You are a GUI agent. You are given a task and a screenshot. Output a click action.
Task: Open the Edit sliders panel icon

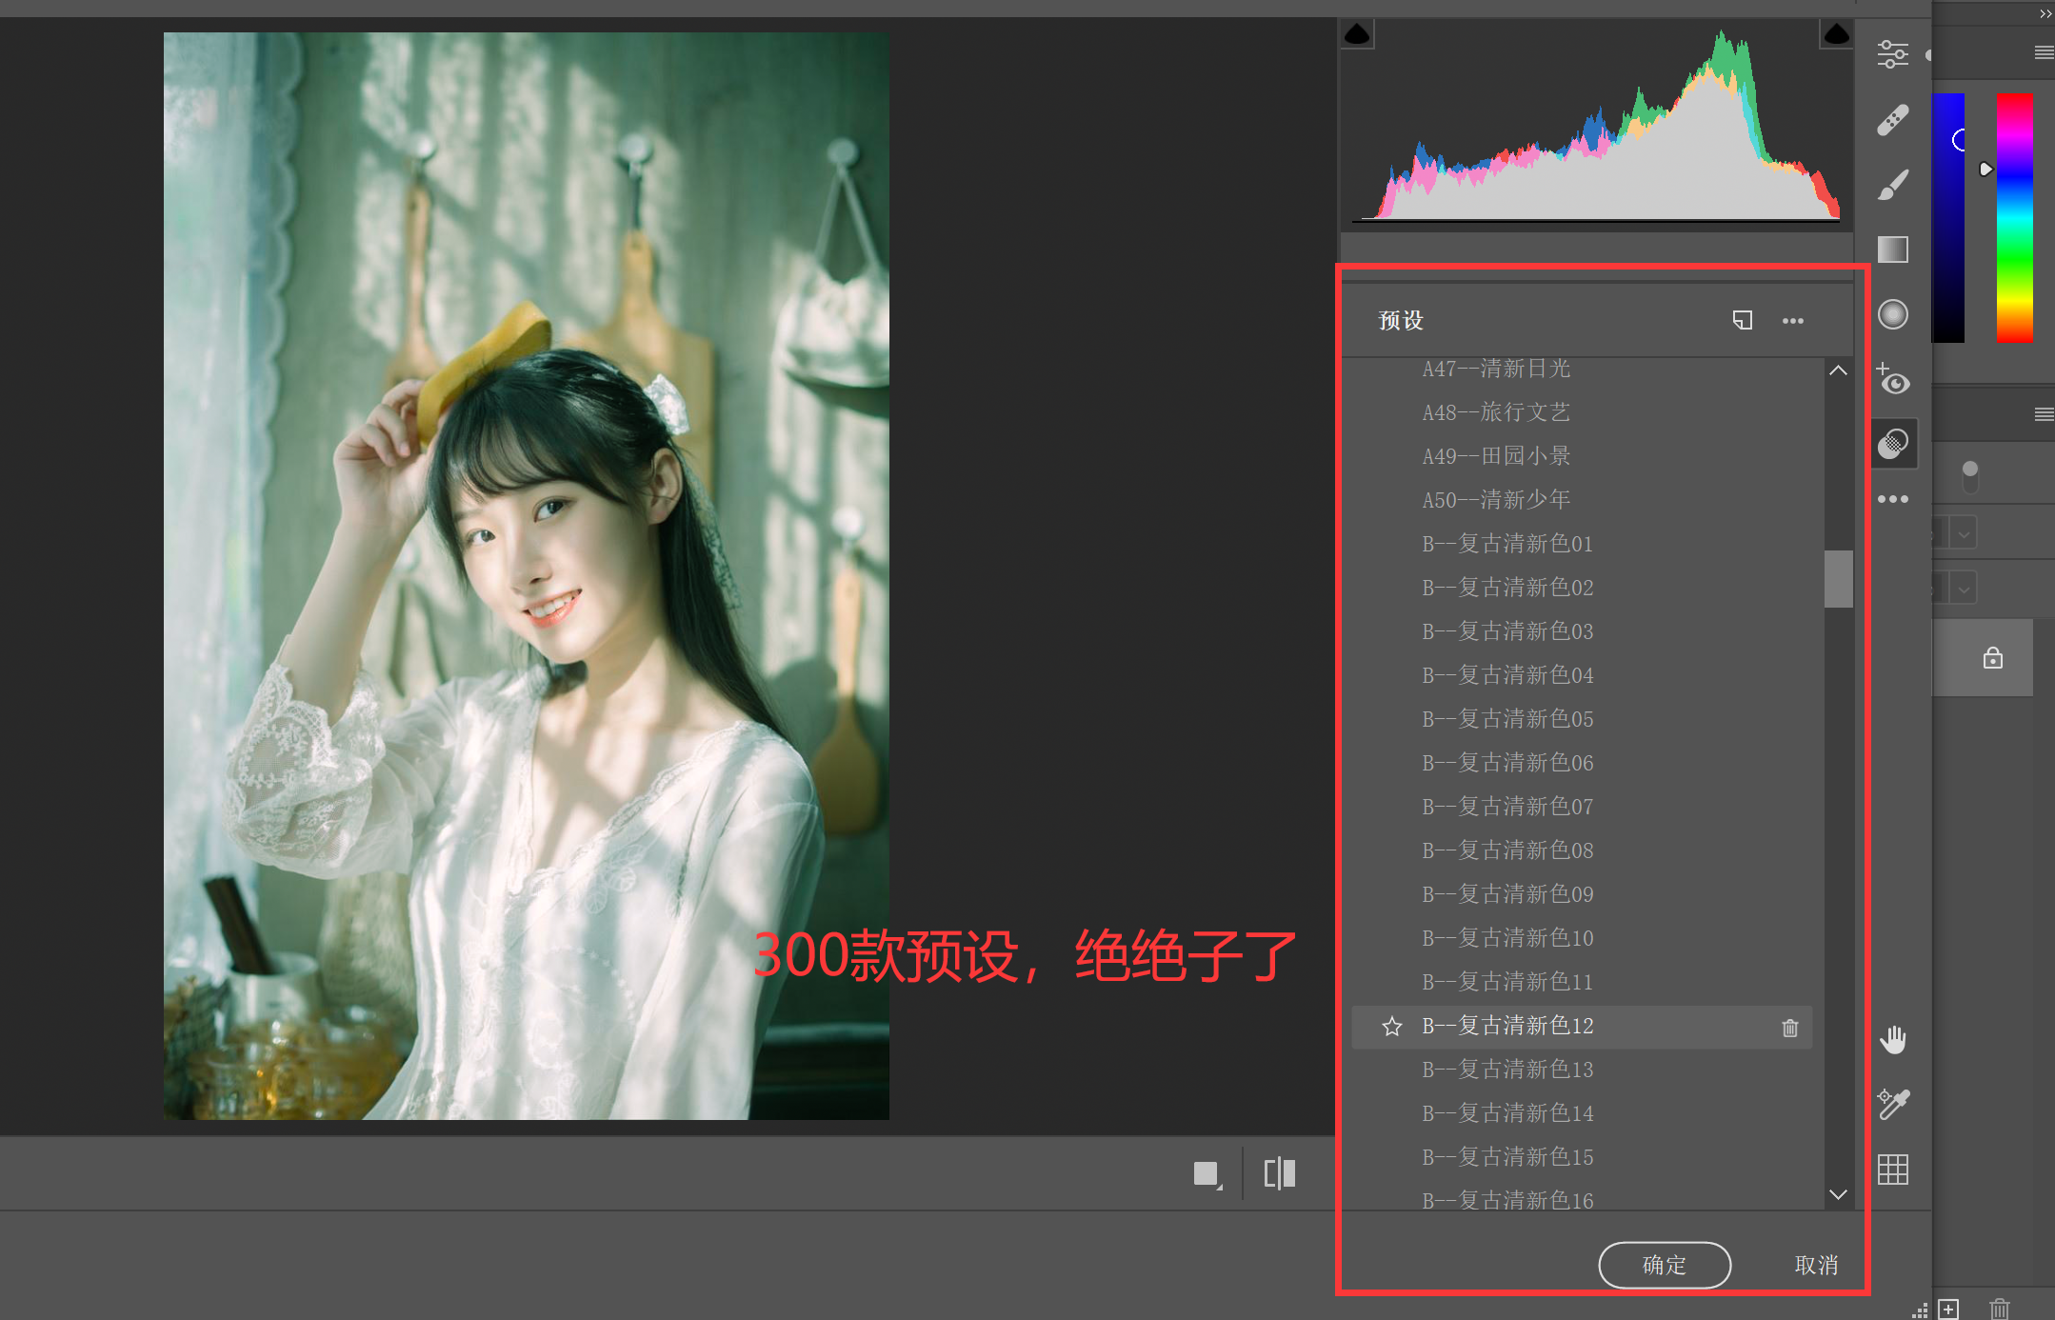tap(1892, 54)
